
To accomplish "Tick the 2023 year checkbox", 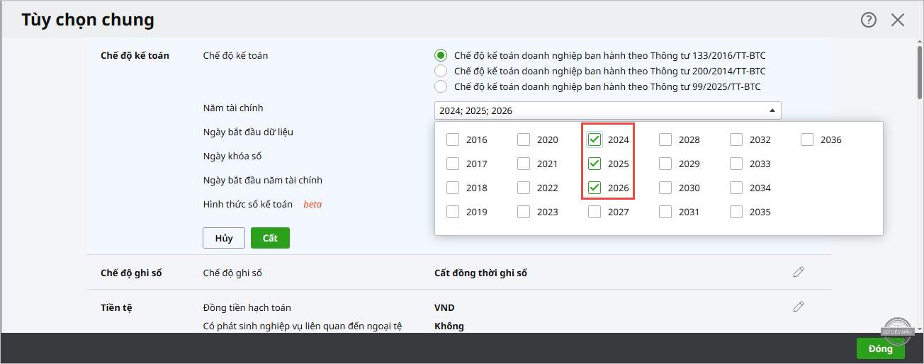I will (x=524, y=212).
